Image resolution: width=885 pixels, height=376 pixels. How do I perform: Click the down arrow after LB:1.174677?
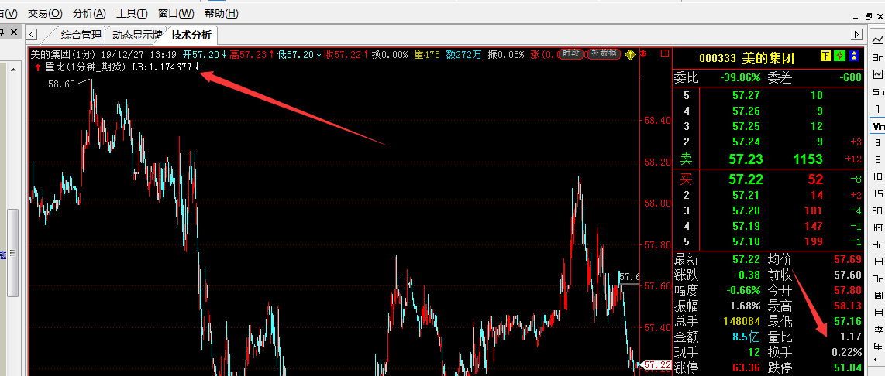click(x=198, y=67)
